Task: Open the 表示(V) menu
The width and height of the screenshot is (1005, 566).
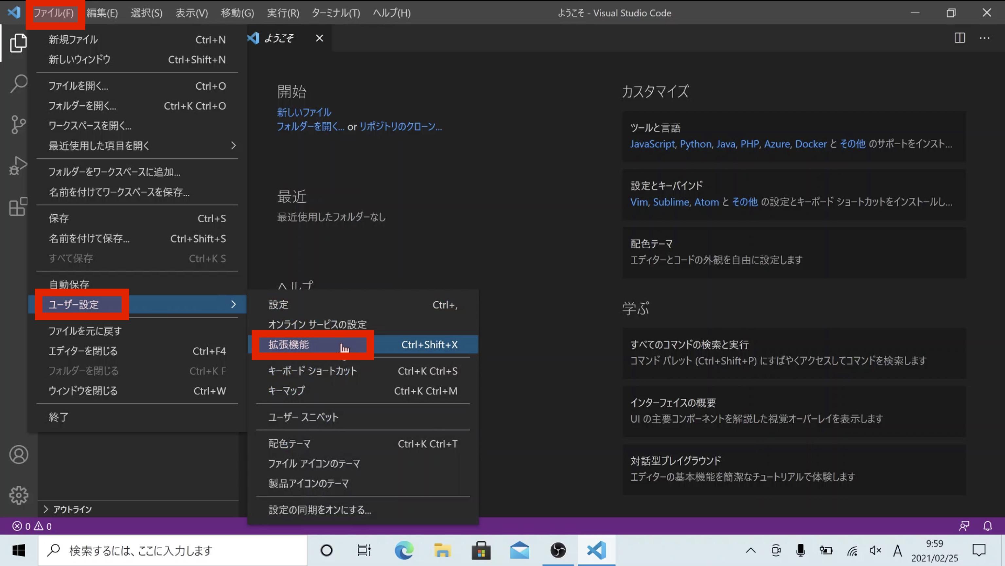Action: pos(192,13)
